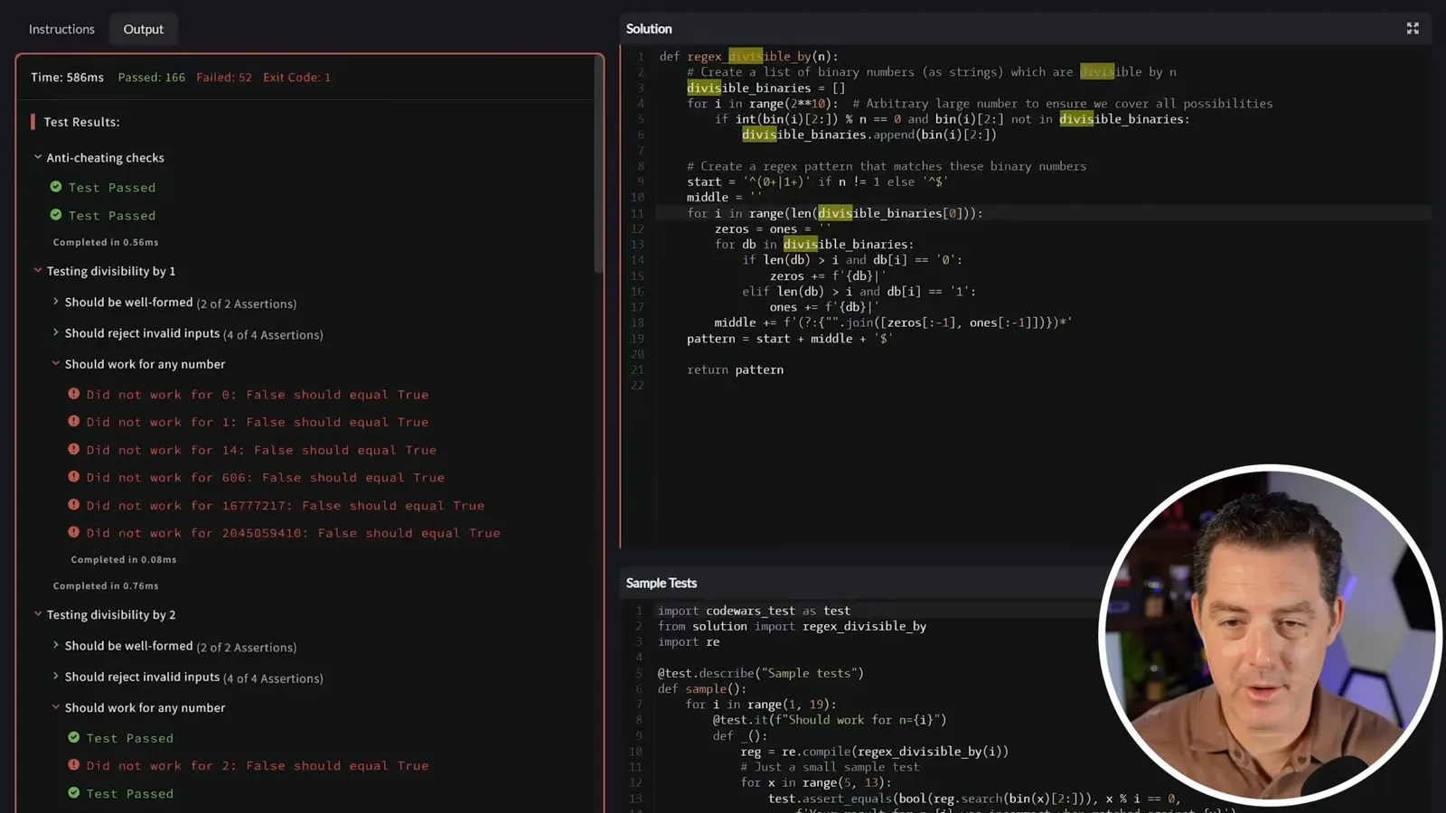Click the 'Exit Code: 1' text
1446x813 pixels.
point(296,78)
